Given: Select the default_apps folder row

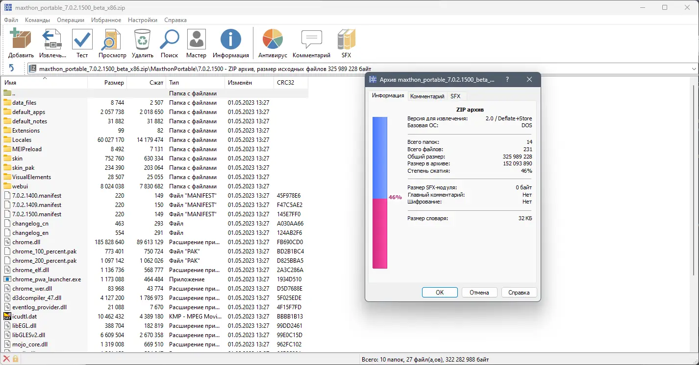Looking at the screenshot, I should pos(155,112).
